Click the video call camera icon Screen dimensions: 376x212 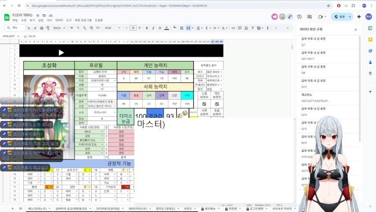[320, 17]
